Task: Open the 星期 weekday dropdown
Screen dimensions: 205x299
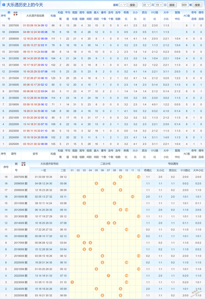Action: 123,5
